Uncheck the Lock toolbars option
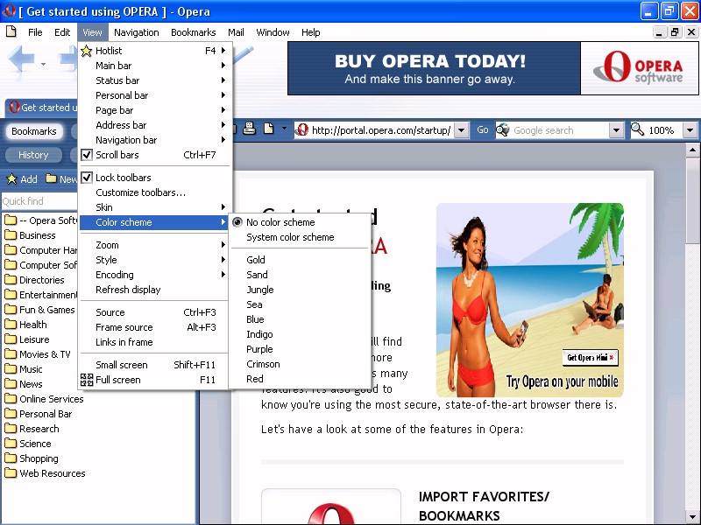The image size is (701, 525). (x=123, y=178)
